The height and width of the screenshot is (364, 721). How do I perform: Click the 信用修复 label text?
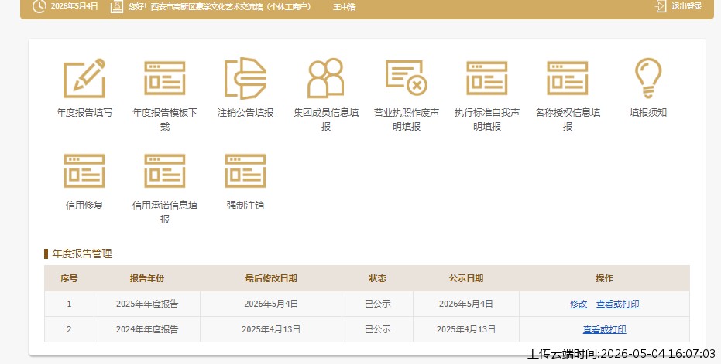(84, 205)
